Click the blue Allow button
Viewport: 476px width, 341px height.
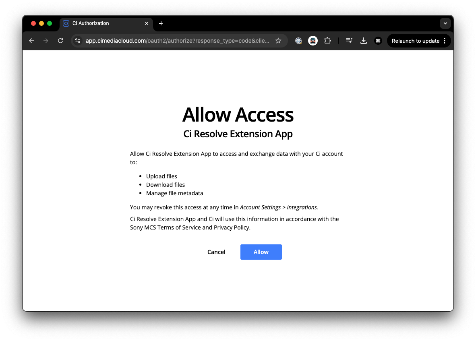261,252
